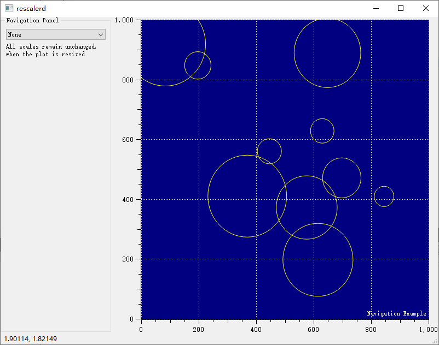Close the rescalerd window

[426, 8]
